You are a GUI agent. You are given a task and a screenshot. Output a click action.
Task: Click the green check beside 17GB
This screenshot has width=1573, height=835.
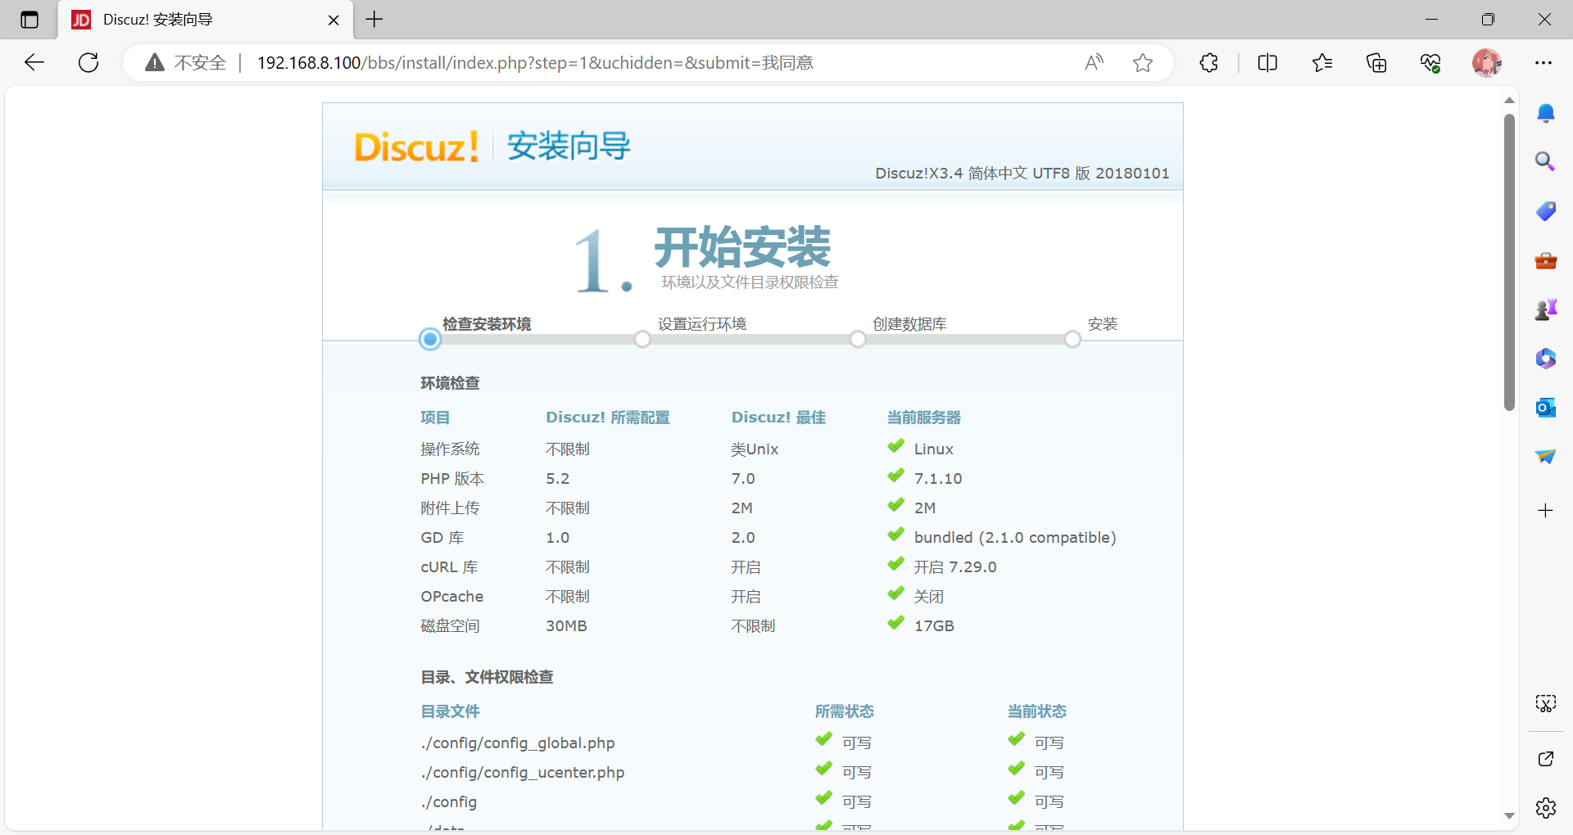tap(895, 624)
